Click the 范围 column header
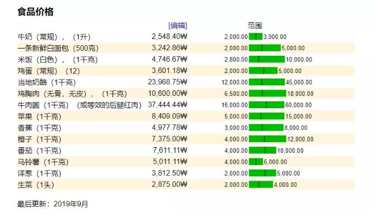Screen dimensions: 375x218 (x=255, y=25)
